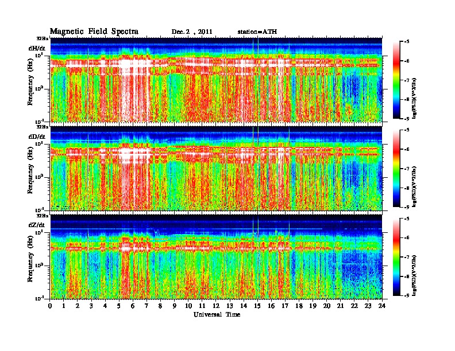Click the "-5" tick on dZ/dt color bar

[x=407, y=219]
